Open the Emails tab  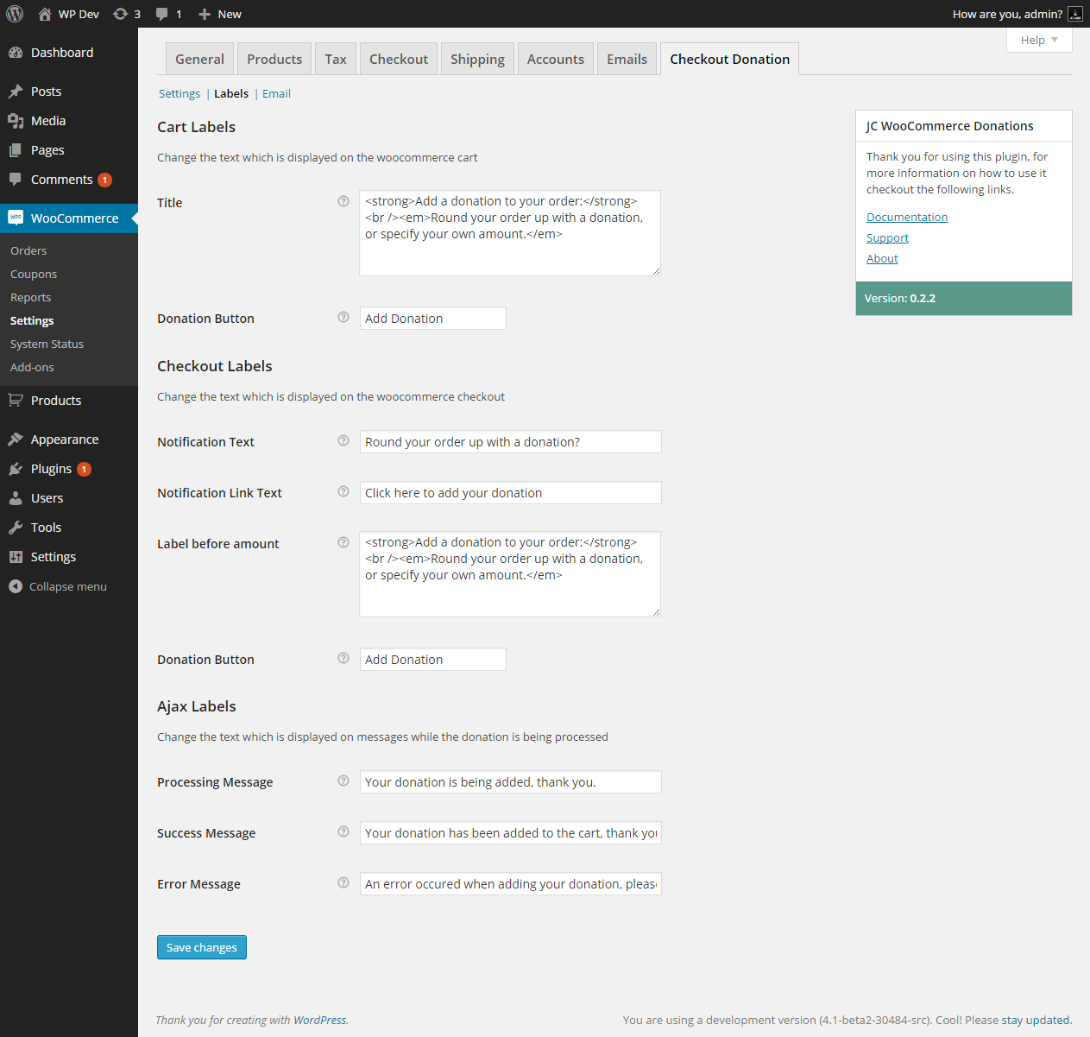point(627,59)
